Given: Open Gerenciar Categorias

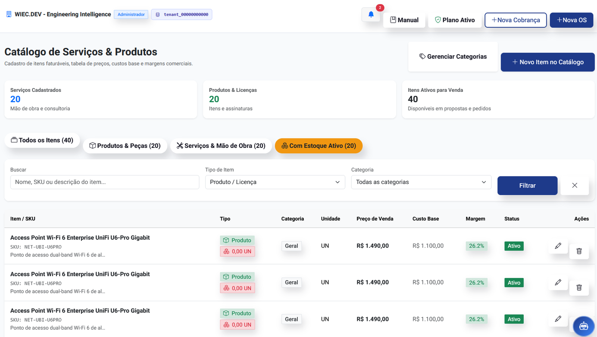Looking at the screenshot, I should click(453, 57).
